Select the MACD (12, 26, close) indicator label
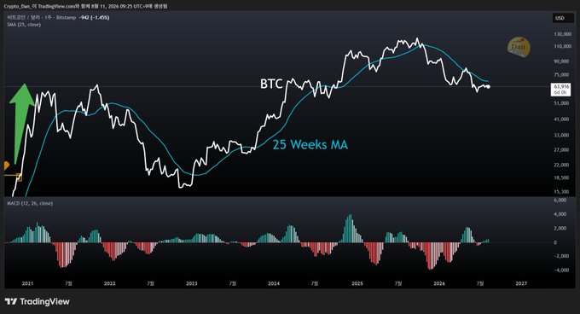The height and width of the screenshot is (314, 580). [x=30, y=203]
